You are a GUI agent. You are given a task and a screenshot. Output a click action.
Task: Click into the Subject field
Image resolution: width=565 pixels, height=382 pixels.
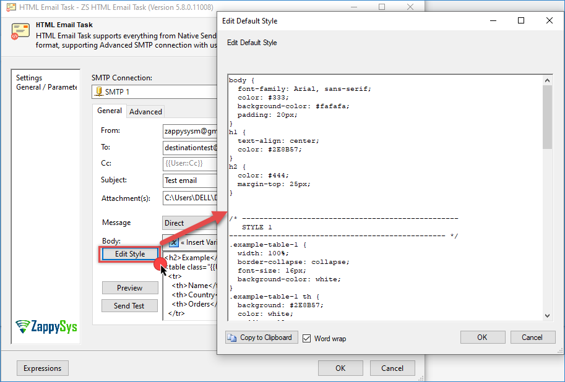click(x=189, y=180)
